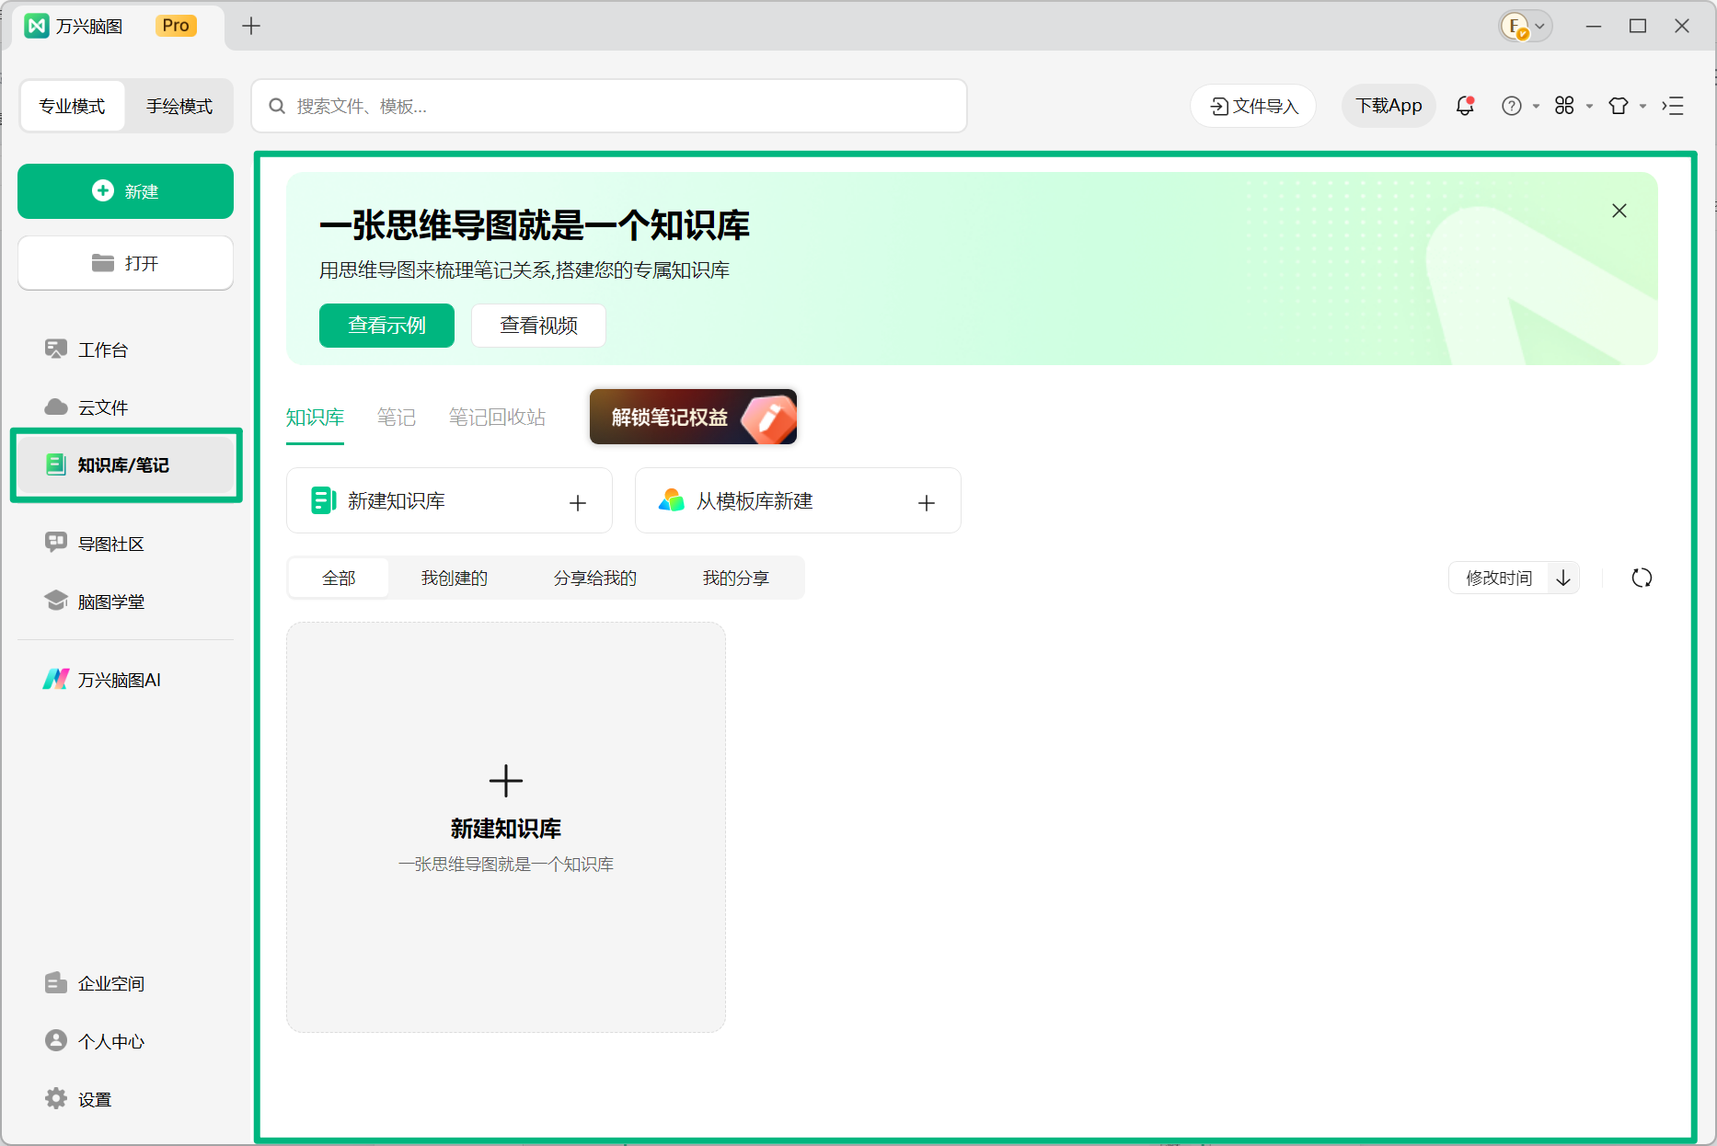Switch to 笔记 tab
This screenshot has height=1146, width=1717.
click(x=397, y=418)
